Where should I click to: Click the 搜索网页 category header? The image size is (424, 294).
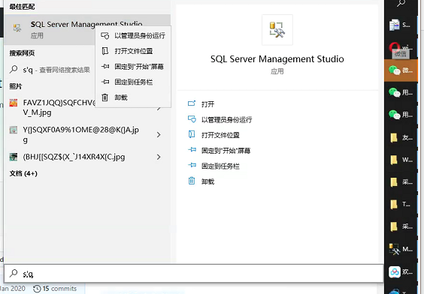click(x=22, y=53)
